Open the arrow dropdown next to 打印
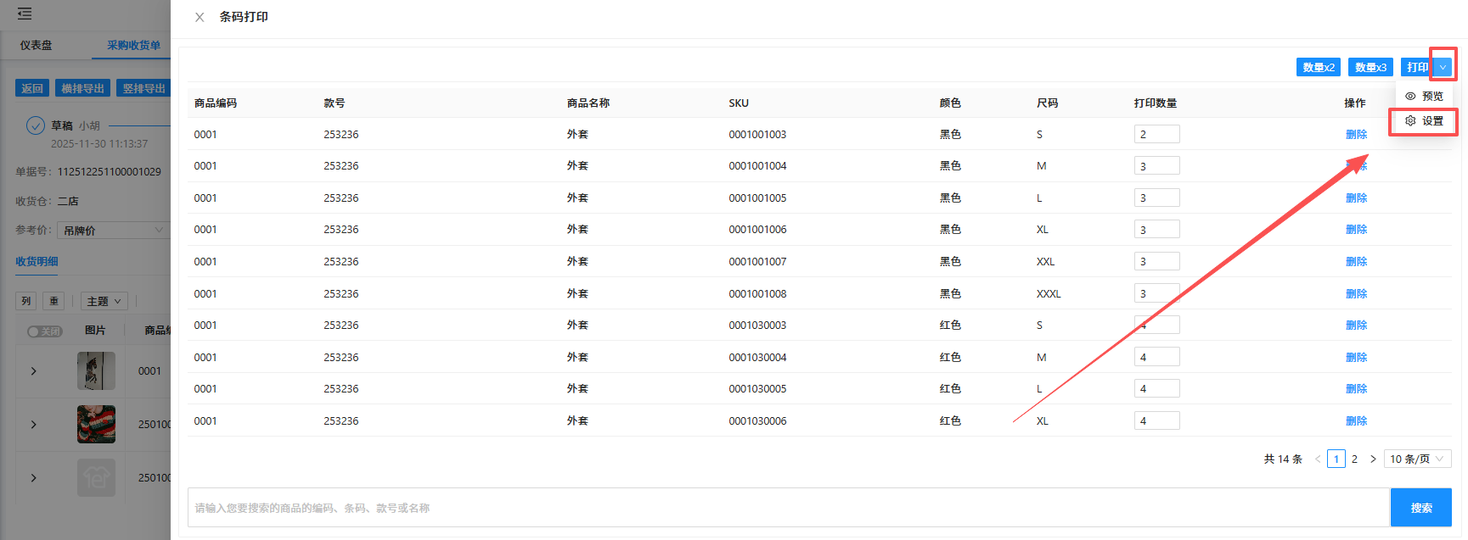Screen dimensions: 1468x540 coord(1443,68)
